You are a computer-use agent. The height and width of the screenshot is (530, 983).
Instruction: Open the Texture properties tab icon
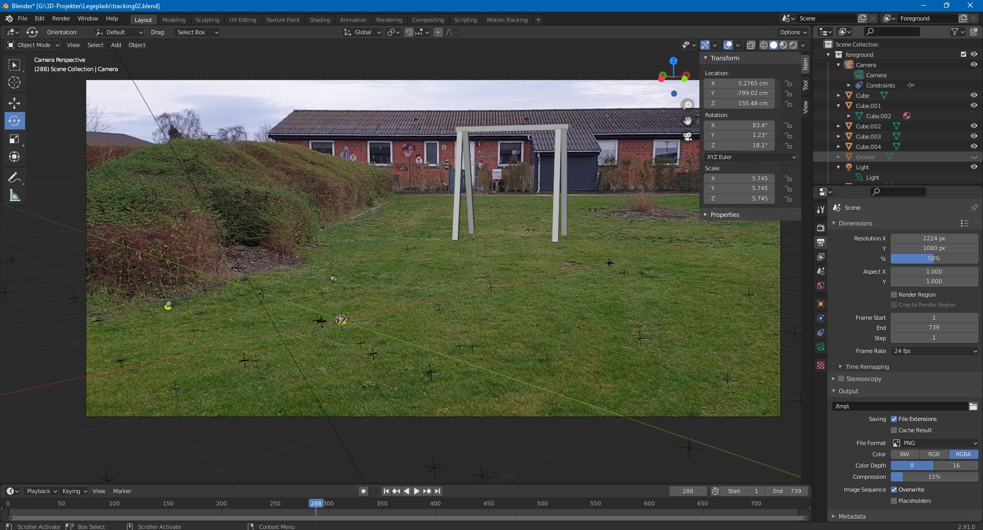(x=821, y=365)
